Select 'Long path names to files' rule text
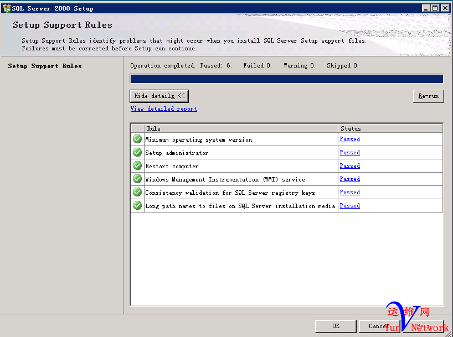The image size is (453, 337). (x=240, y=206)
